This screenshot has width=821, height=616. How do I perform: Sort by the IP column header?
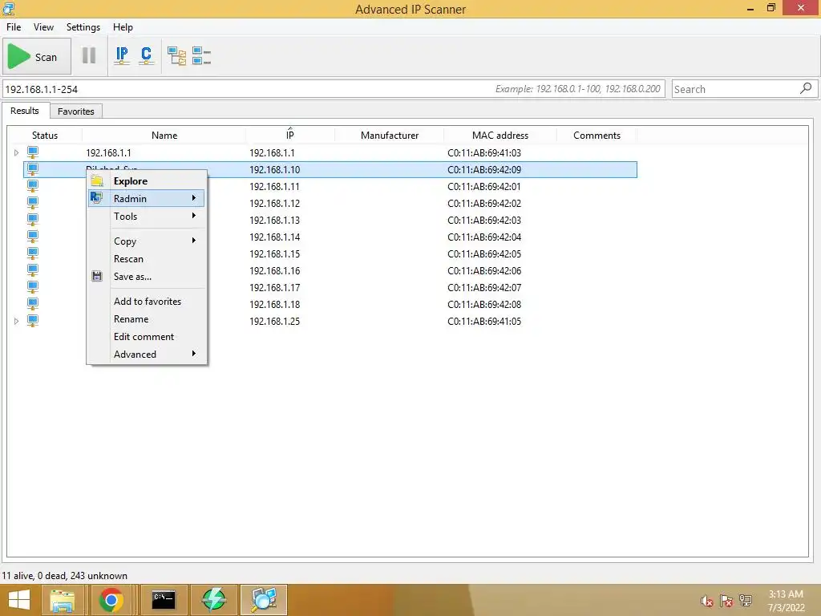(289, 135)
